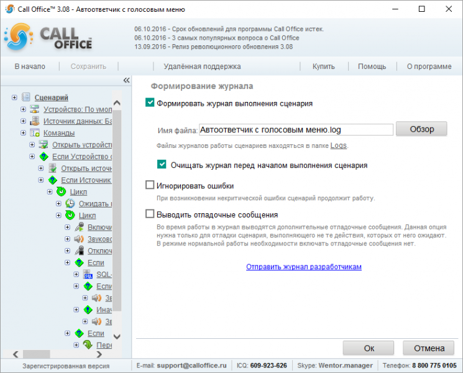This screenshot has width=463, height=373.
Task: Click the tree vertical scrollbar thumb
Action: click(117, 210)
